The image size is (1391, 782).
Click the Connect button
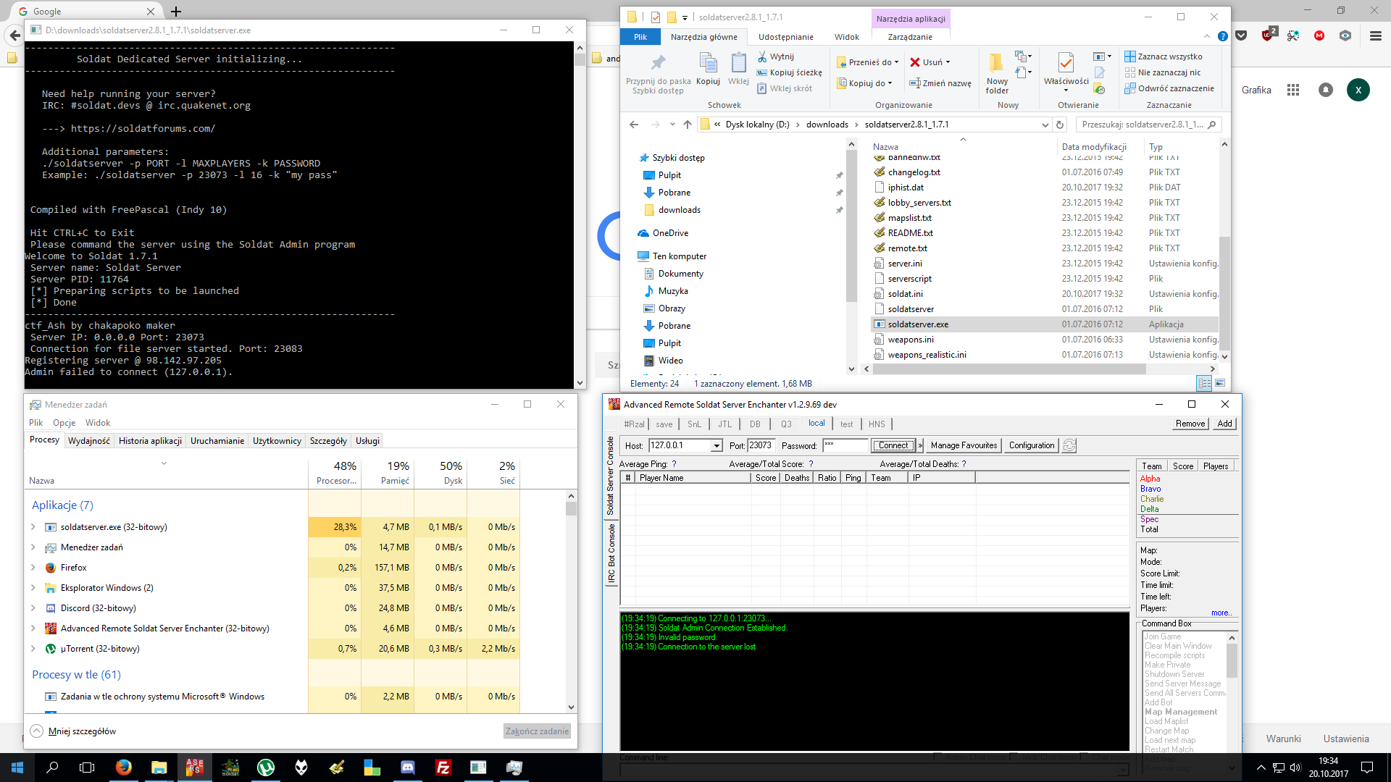click(x=893, y=445)
